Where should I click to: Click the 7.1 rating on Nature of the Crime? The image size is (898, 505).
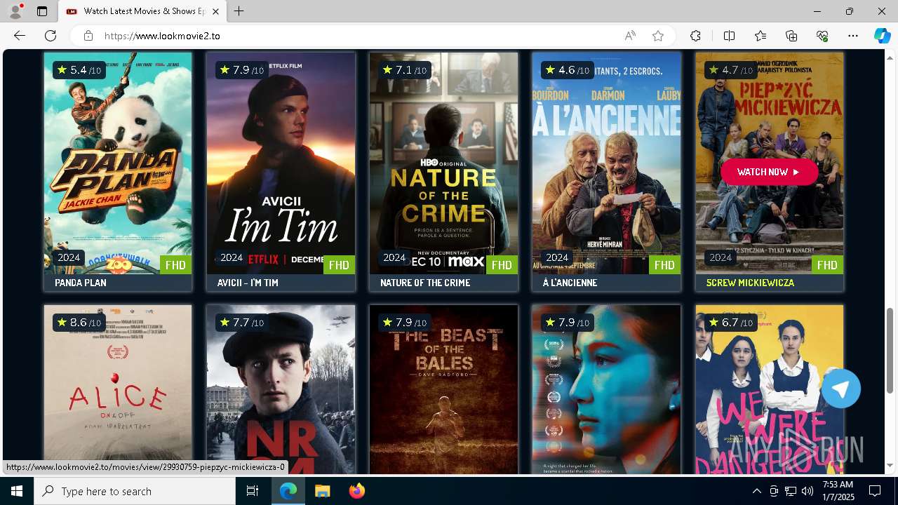pos(405,70)
